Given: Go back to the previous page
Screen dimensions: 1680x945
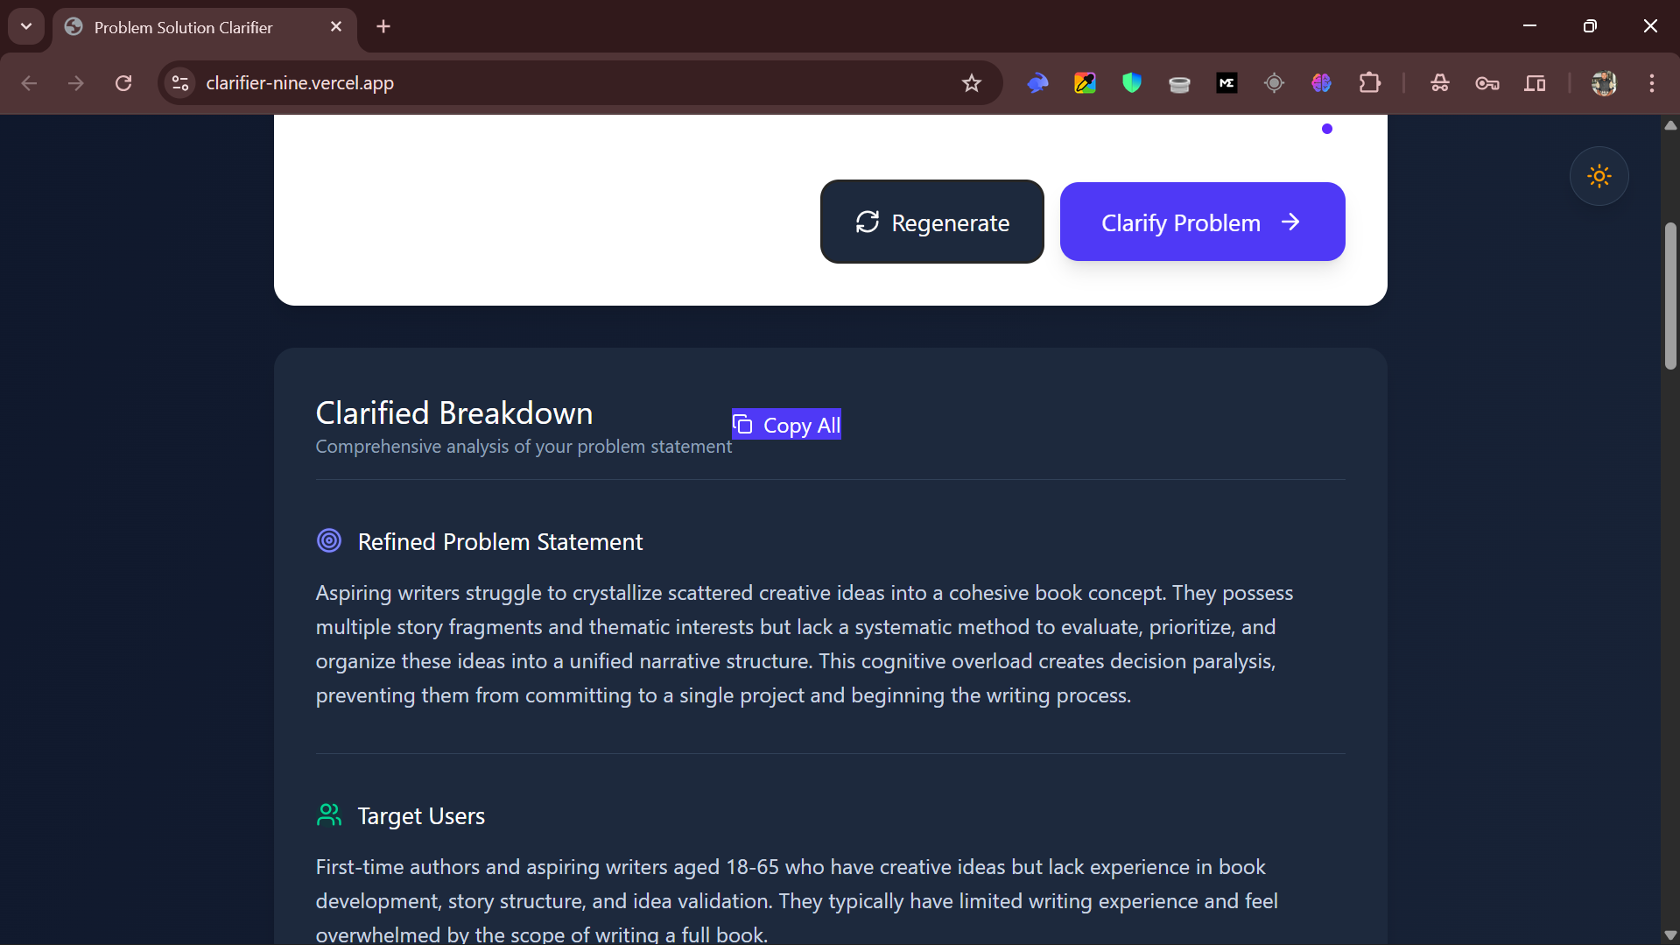Looking at the screenshot, I should (x=29, y=83).
